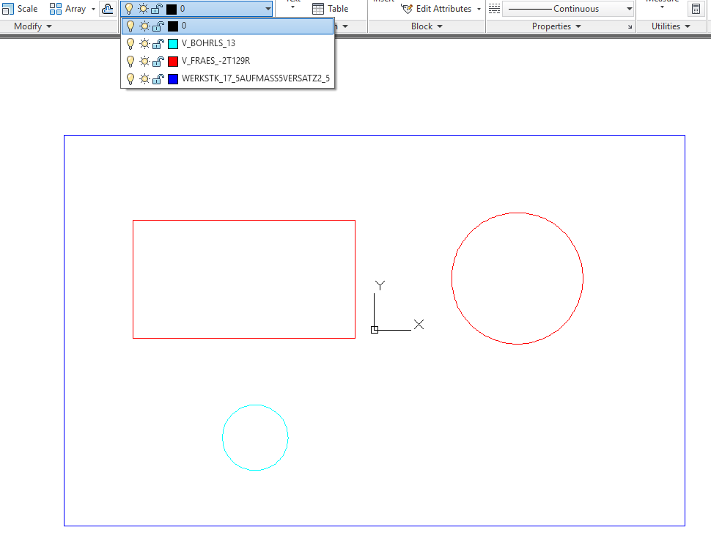Open the Continuous linetype dropdown
This screenshot has width=711, height=552.
(x=629, y=9)
